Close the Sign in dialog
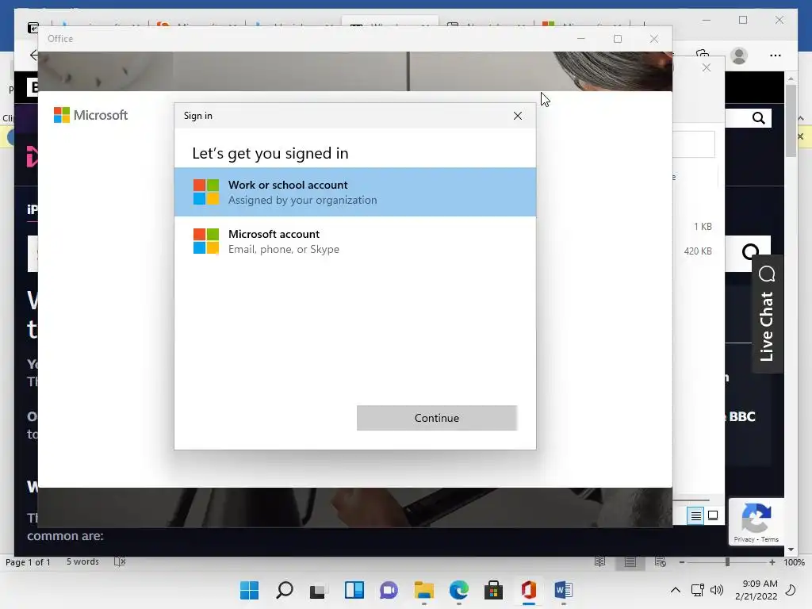The height and width of the screenshot is (609, 812). (x=517, y=116)
